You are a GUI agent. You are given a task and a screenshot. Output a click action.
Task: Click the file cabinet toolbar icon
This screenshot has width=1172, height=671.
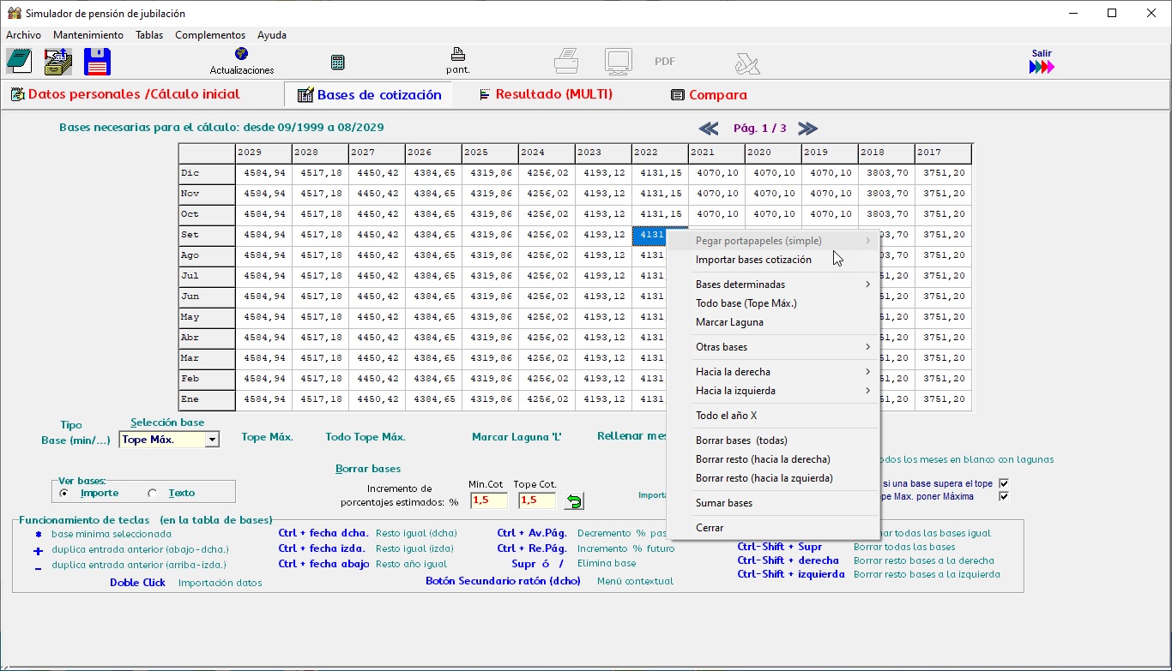pos(58,62)
